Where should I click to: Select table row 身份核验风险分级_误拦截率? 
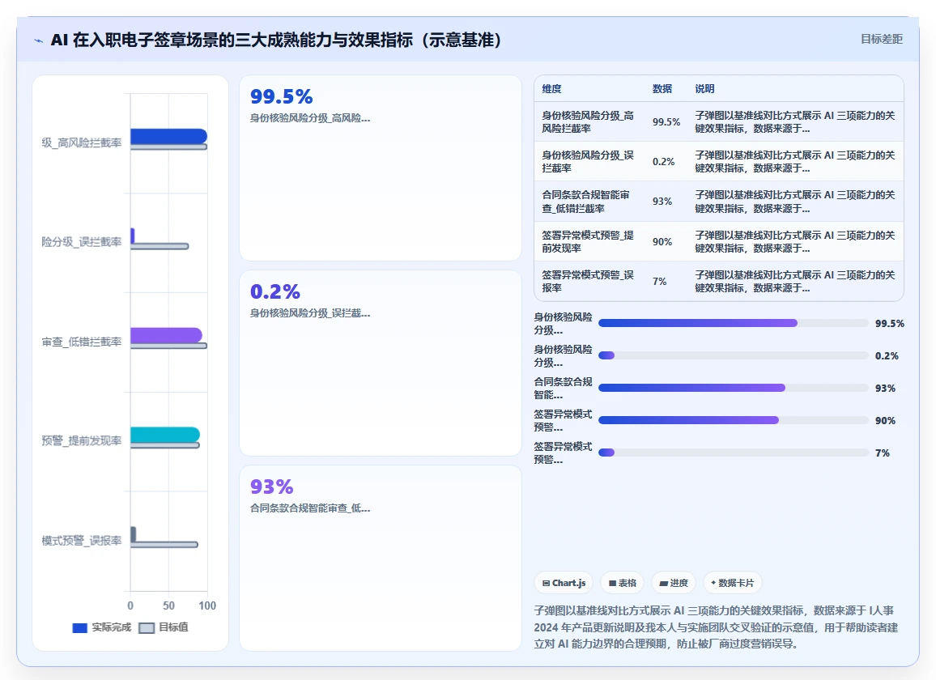[719, 161]
